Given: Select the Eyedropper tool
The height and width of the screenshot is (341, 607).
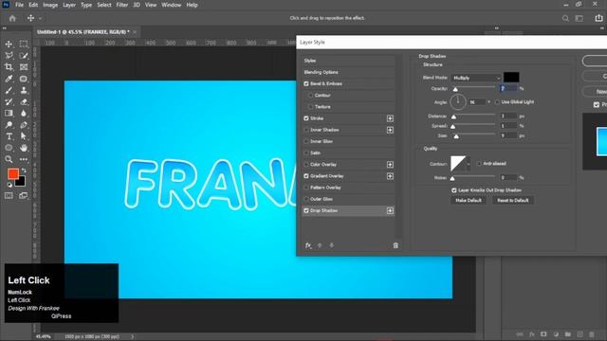Looking at the screenshot, I should coord(9,79).
